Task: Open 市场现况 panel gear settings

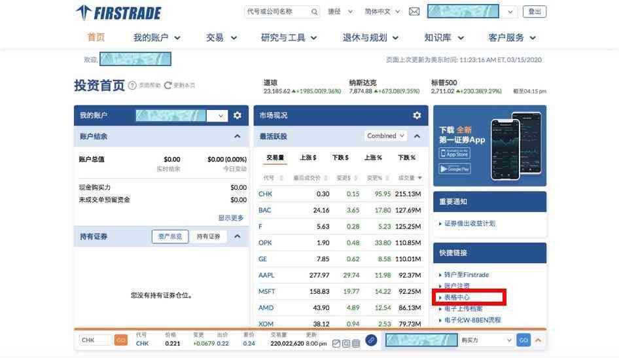Action: click(417, 116)
